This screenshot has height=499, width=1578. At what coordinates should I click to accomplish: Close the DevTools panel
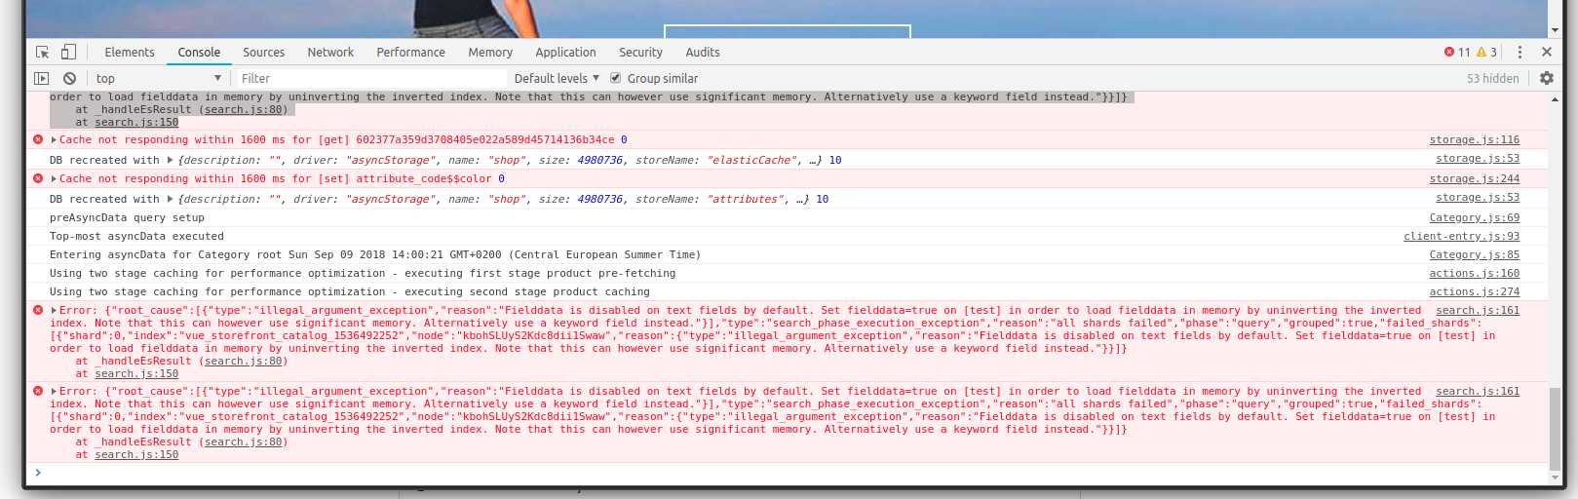tap(1547, 52)
